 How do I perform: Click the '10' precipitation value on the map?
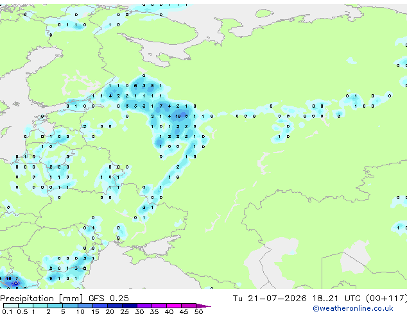(x=178, y=117)
